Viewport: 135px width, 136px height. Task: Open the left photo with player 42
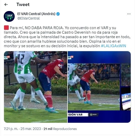click(x=35, y=87)
